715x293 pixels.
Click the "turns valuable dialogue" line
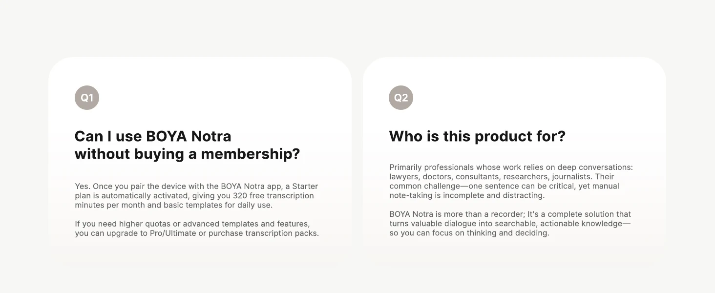coord(510,224)
